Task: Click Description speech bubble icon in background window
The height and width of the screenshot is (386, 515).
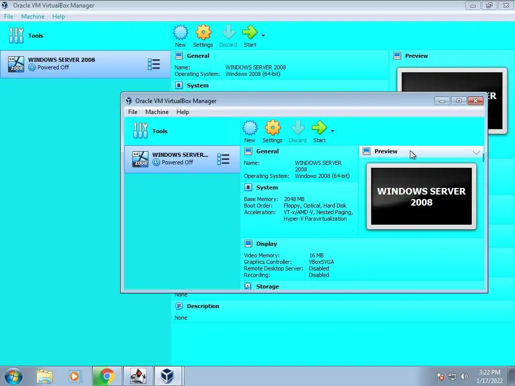Action: (179, 306)
